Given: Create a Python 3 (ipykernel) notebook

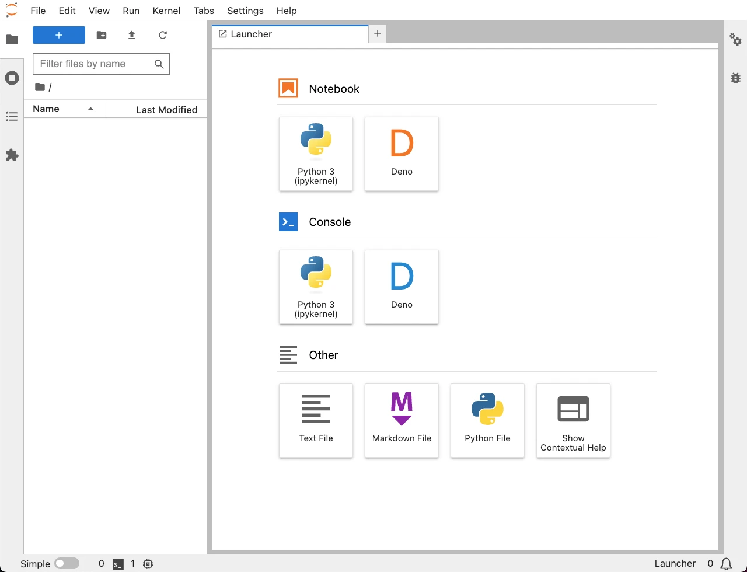Looking at the screenshot, I should tap(316, 154).
